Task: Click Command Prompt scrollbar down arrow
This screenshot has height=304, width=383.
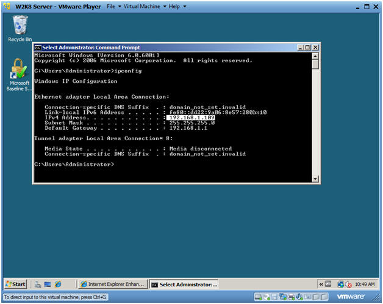Action: pos(315,179)
